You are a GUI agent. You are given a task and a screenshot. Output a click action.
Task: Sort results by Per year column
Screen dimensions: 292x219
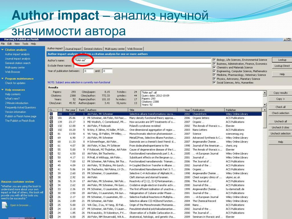(x=70, y=110)
